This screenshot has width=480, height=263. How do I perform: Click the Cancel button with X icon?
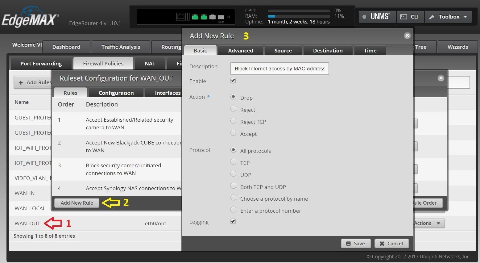point(391,244)
